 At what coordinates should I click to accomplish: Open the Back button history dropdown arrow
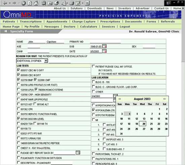10,3
